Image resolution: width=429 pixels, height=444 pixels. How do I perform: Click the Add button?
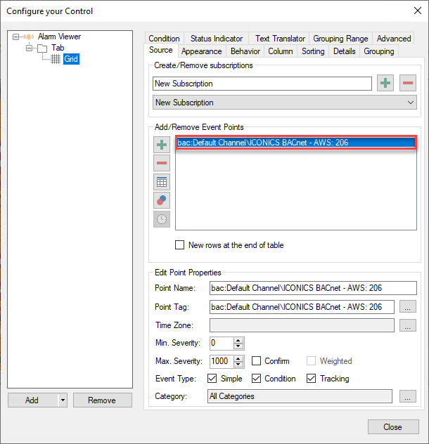click(x=33, y=400)
